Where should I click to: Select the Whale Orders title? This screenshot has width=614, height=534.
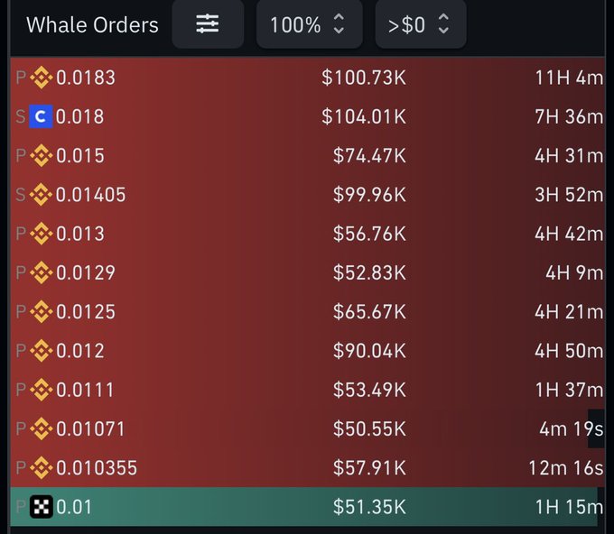click(x=92, y=24)
